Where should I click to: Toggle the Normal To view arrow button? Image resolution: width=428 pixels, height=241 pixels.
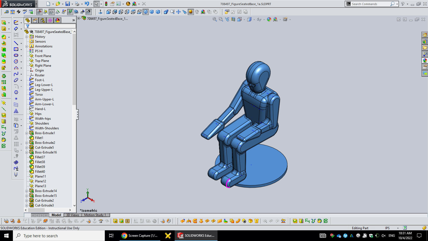(100, 12)
